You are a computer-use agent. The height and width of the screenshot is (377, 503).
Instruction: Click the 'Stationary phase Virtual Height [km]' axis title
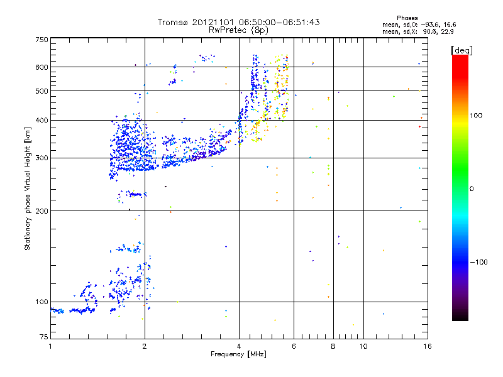click(28, 188)
